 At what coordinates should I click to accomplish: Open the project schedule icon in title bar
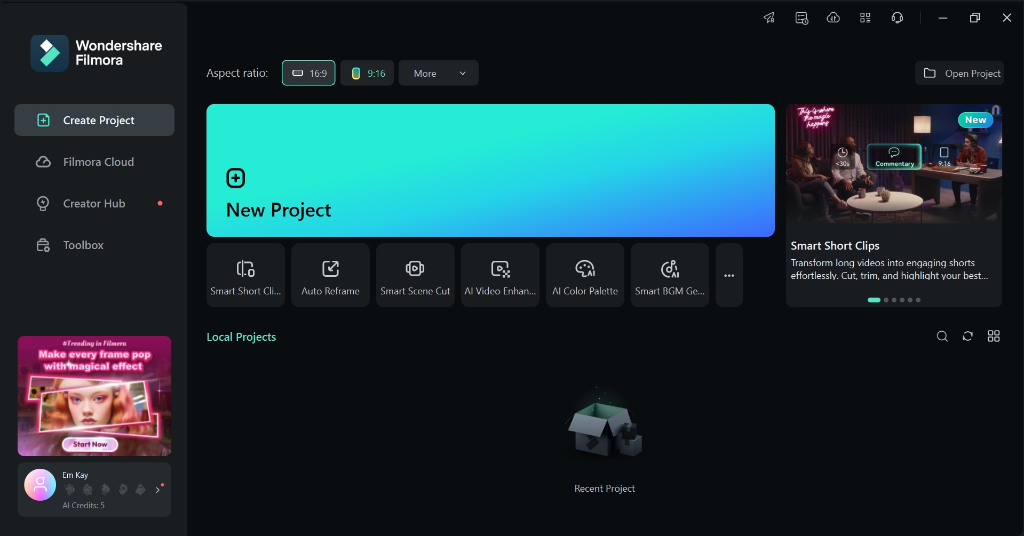coord(801,18)
